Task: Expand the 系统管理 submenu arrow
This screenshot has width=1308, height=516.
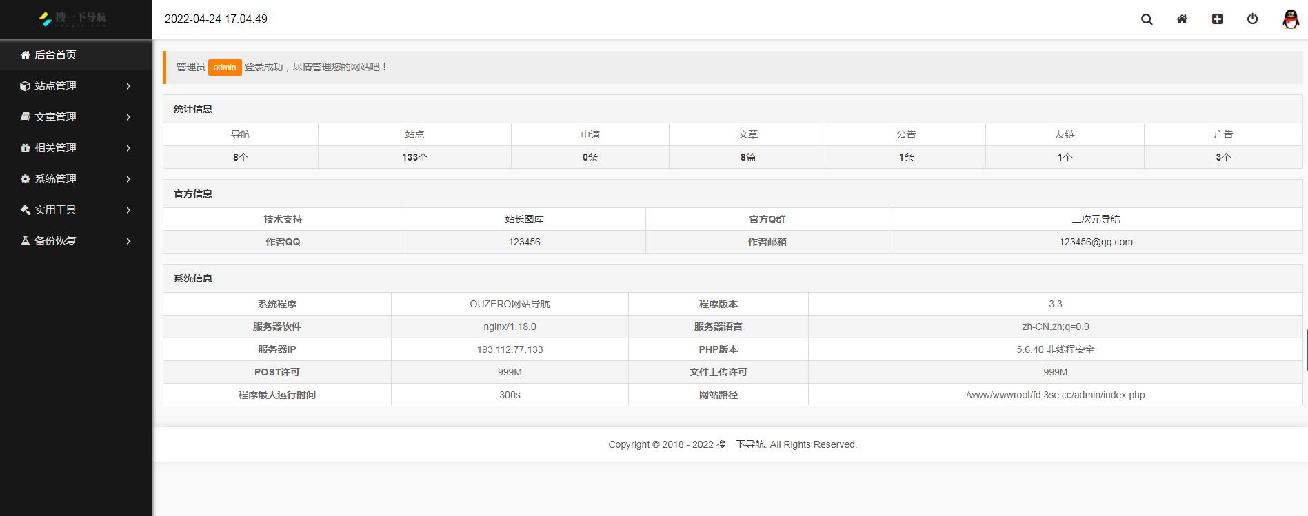Action: click(128, 179)
